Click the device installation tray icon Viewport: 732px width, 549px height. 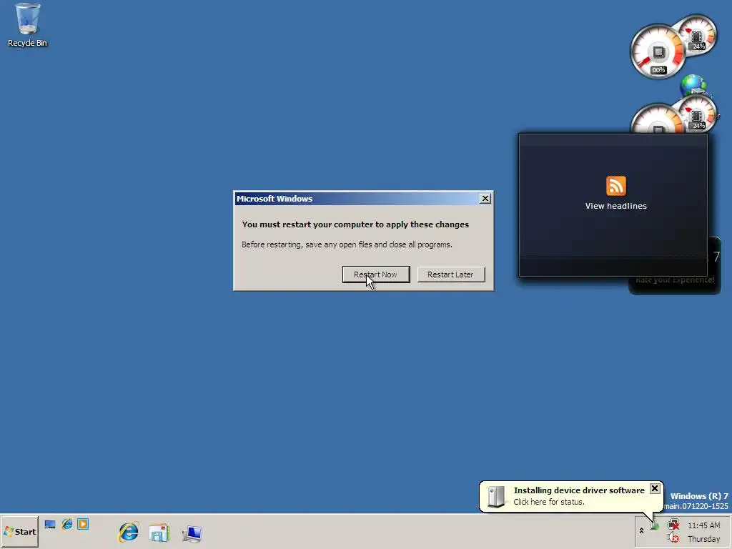point(655,526)
